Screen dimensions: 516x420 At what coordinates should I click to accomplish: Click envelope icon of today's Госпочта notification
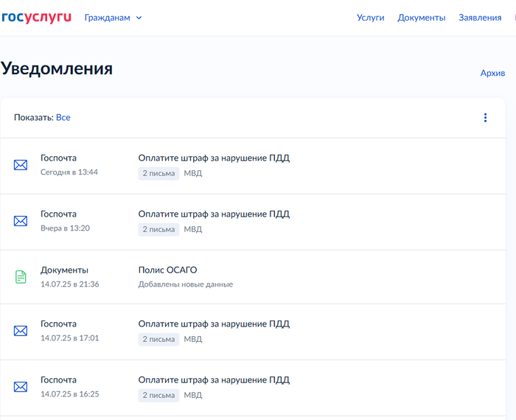tap(21, 165)
